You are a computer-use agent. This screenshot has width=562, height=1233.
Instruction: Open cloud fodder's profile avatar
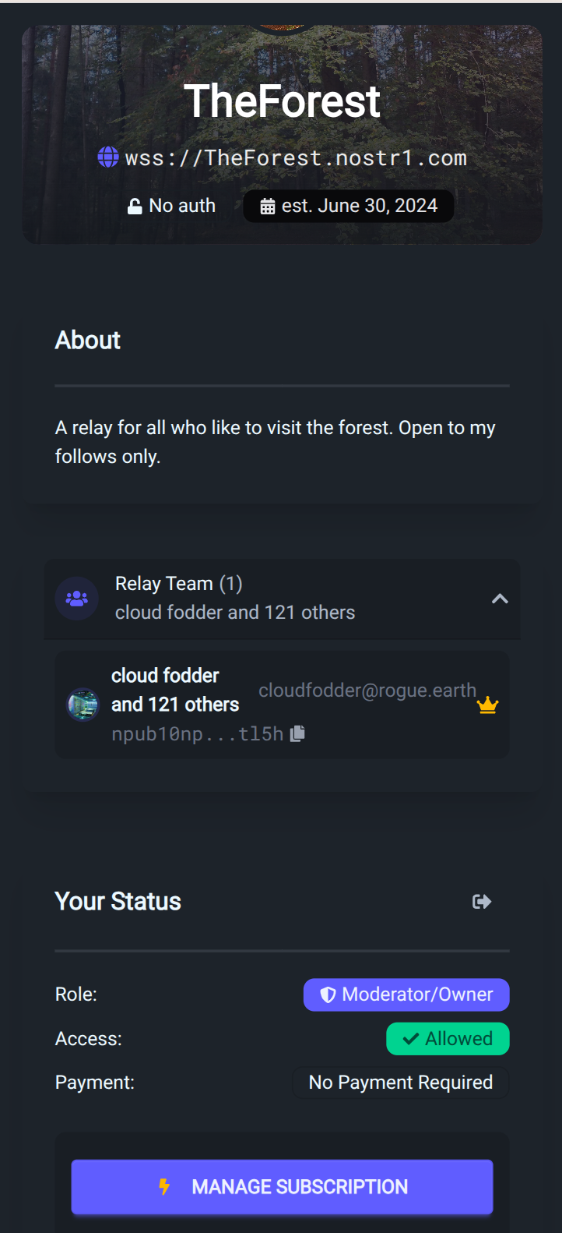tap(83, 705)
